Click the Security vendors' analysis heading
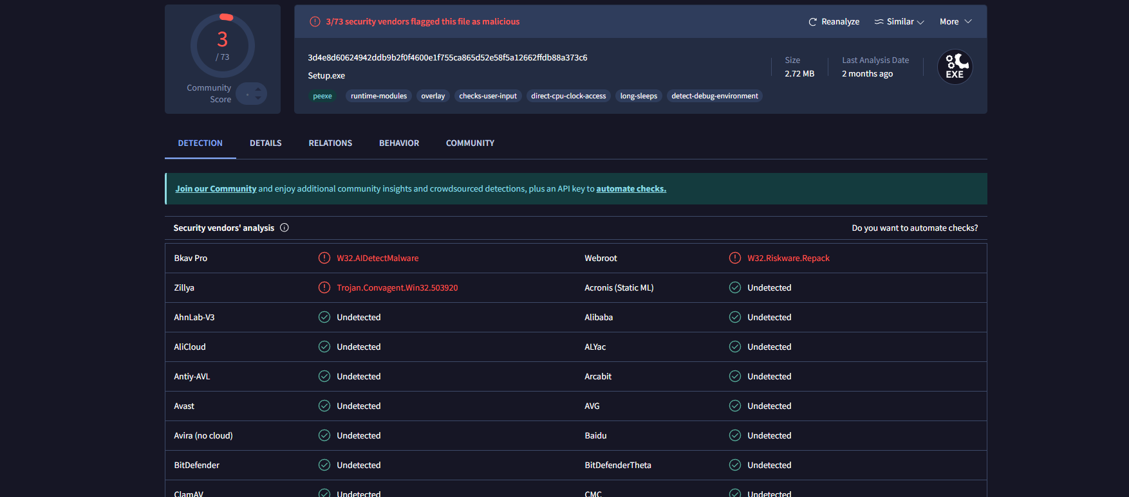The height and width of the screenshot is (497, 1129). click(224, 228)
